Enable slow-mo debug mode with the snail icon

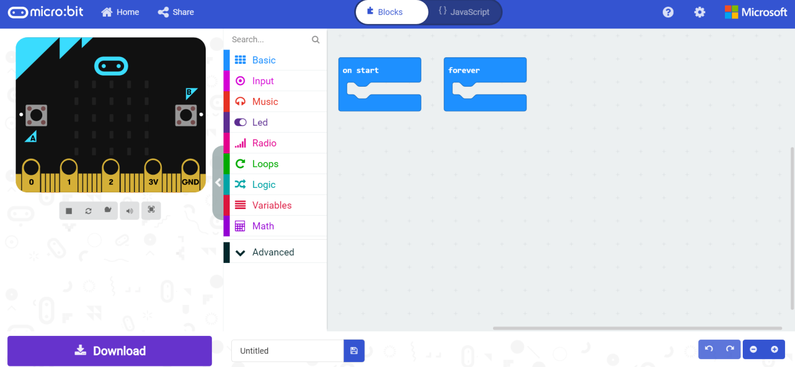108,210
